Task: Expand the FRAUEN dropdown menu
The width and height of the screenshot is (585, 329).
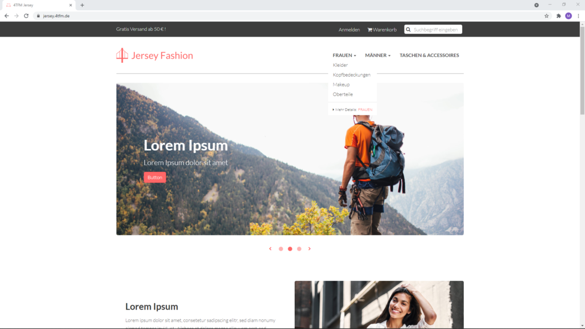Action: click(x=344, y=55)
